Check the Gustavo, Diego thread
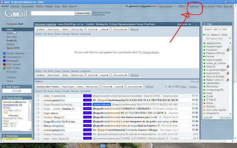The width and height of the screenshot is (237, 148). point(38,117)
